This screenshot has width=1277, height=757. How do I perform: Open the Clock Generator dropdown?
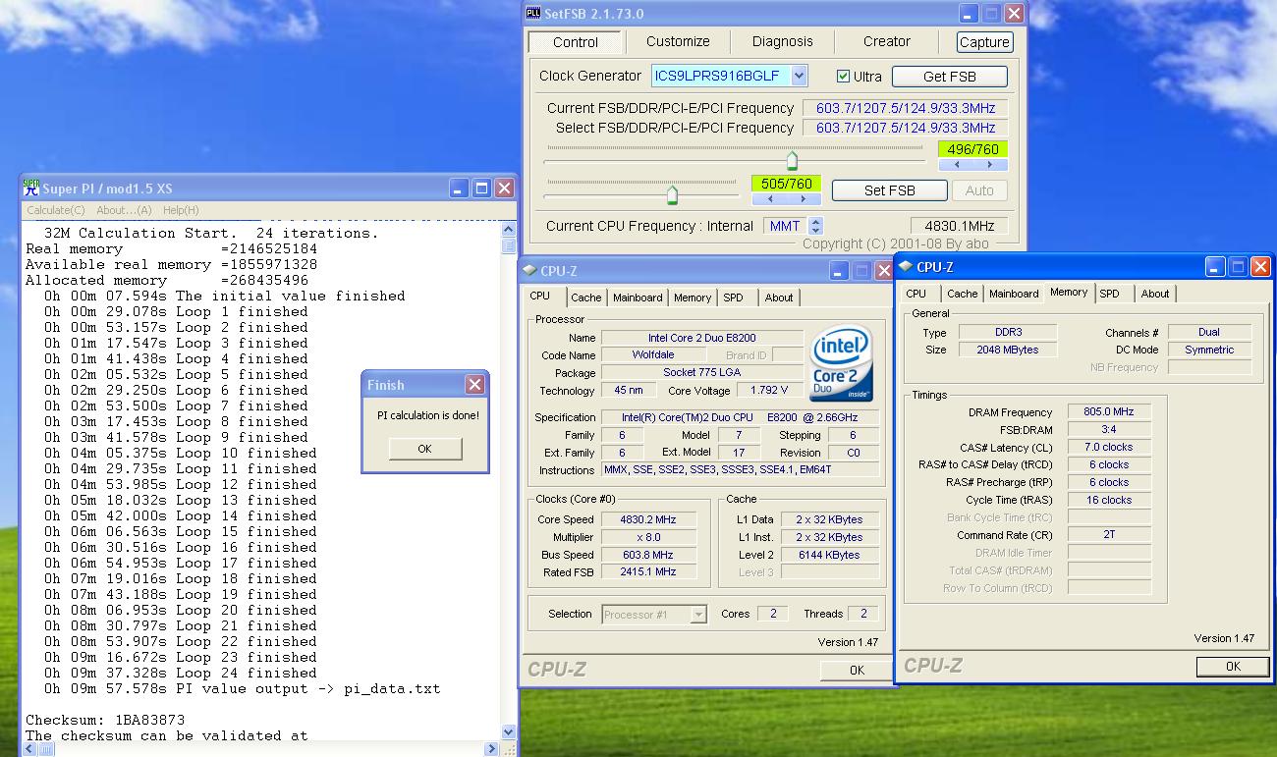[799, 76]
